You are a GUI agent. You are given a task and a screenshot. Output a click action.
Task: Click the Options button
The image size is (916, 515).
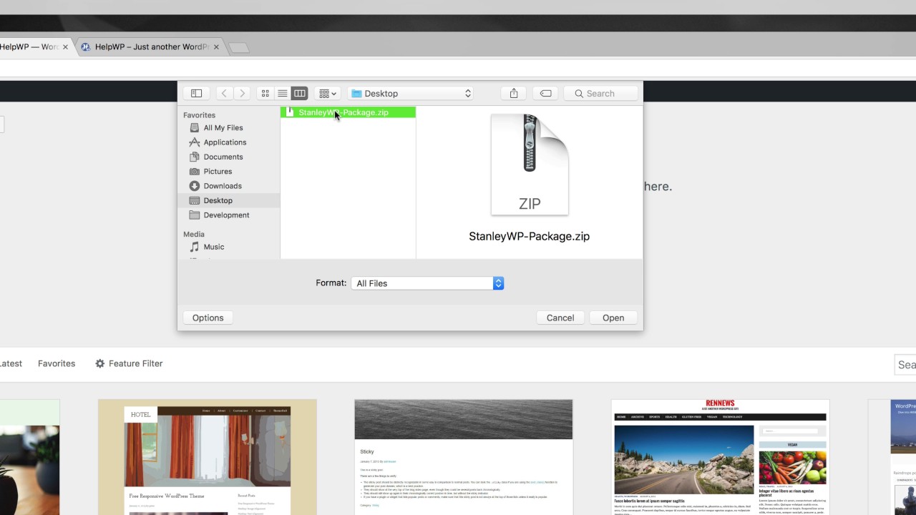coord(208,318)
